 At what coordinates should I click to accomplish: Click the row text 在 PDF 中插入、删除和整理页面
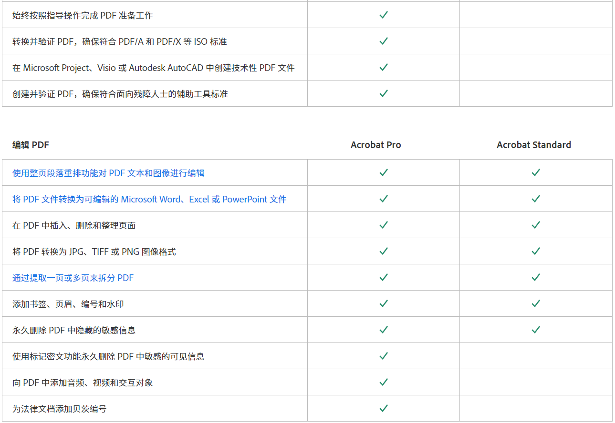point(74,225)
